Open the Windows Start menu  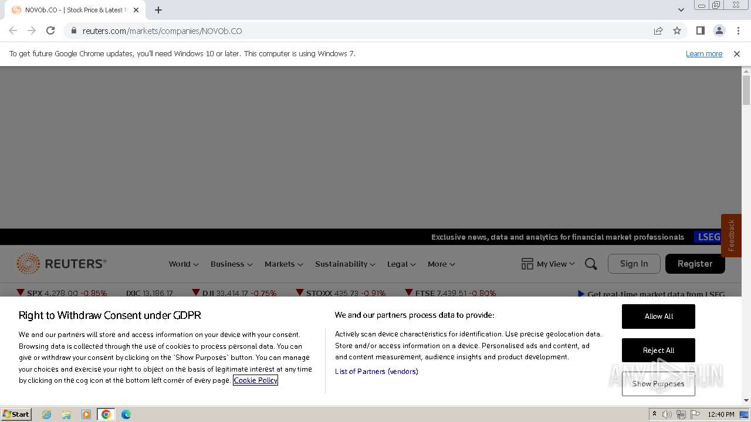[16, 414]
